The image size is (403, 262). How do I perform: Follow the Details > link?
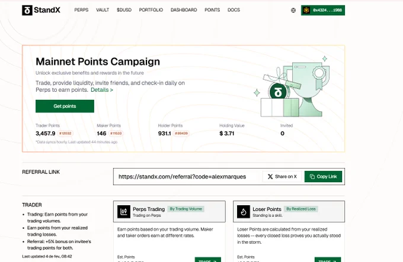click(102, 90)
